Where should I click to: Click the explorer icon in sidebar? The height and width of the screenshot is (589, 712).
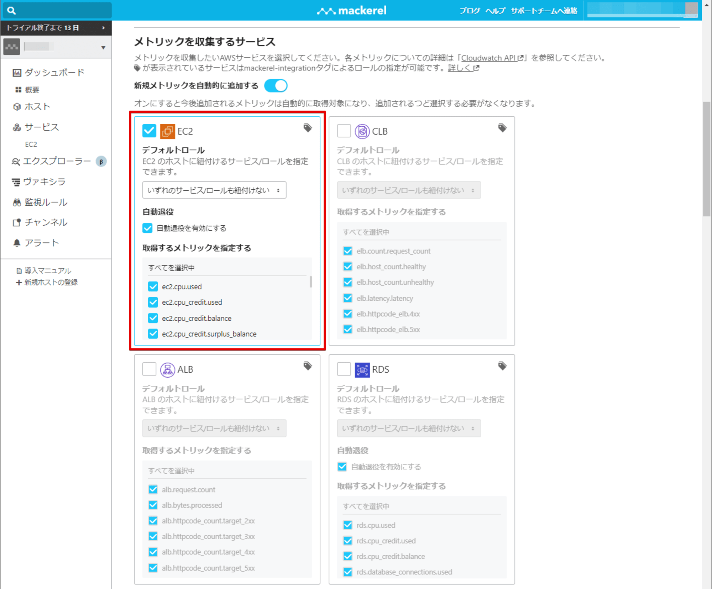tap(16, 162)
